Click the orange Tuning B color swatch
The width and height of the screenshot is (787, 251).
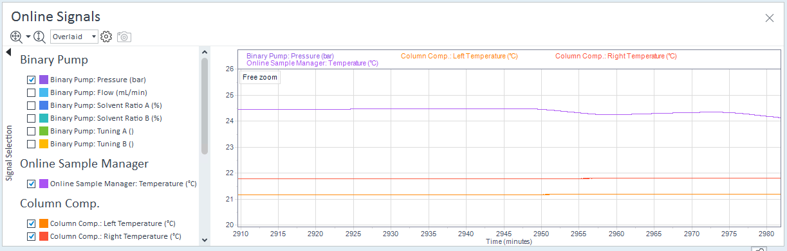pyautogui.click(x=44, y=144)
